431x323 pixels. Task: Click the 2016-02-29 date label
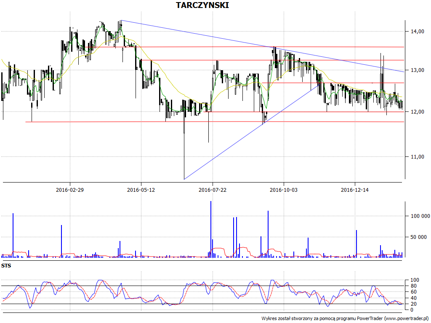coord(70,190)
